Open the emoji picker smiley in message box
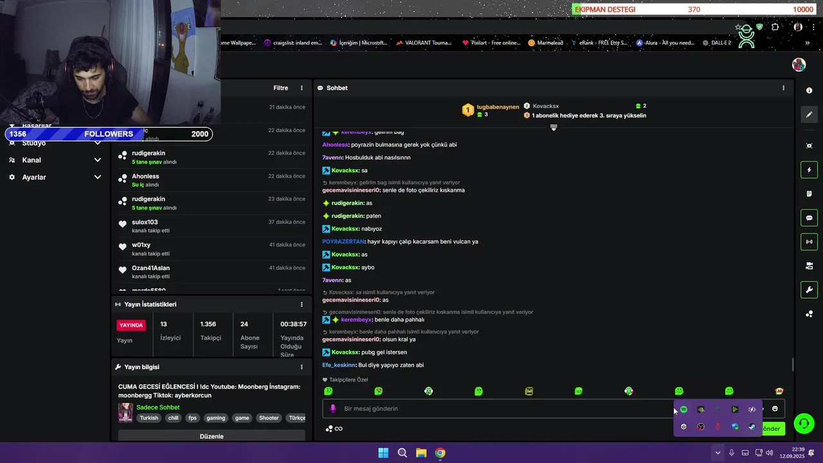 (x=775, y=408)
